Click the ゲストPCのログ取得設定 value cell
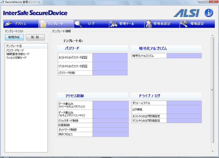The height and width of the screenshot is (158, 219). coord(184,121)
